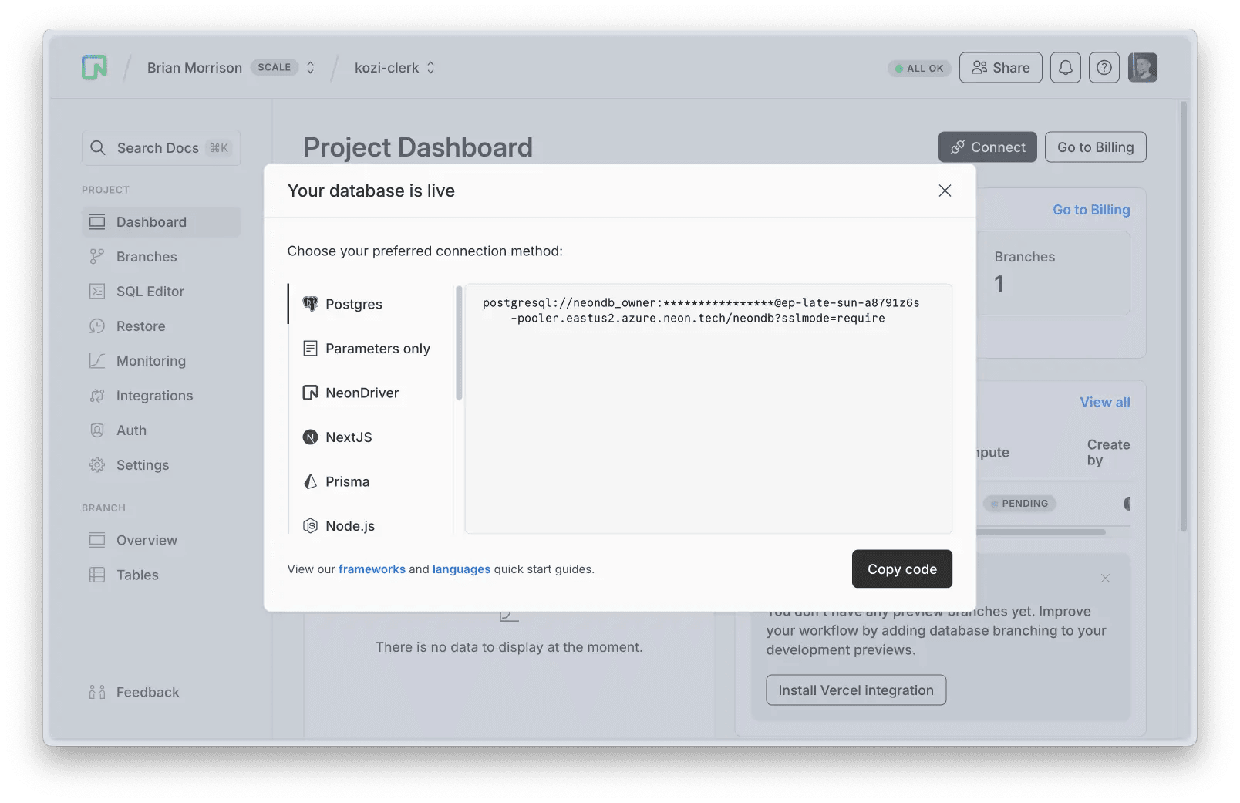The image size is (1240, 803).
Task: Click the Search Docs field
Action: (x=161, y=147)
